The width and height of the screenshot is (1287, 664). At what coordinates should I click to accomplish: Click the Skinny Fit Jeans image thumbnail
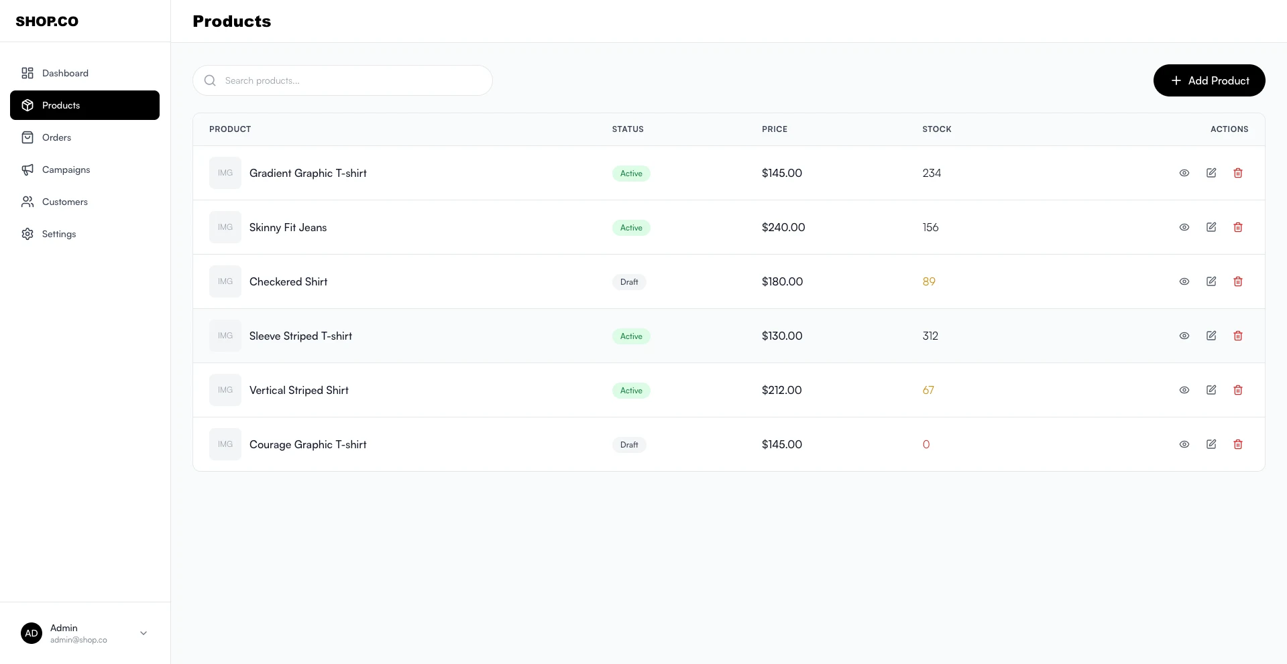click(x=225, y=227)
